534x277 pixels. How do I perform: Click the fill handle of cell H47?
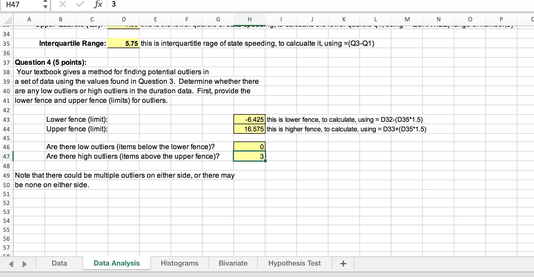[265, 161]
